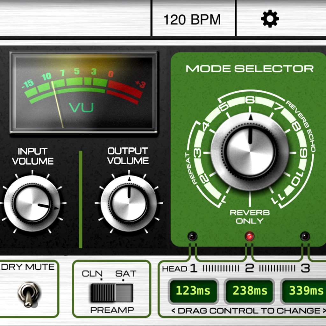Click the DRAG CONTROL TO CHANGE hint

(249, 311)
